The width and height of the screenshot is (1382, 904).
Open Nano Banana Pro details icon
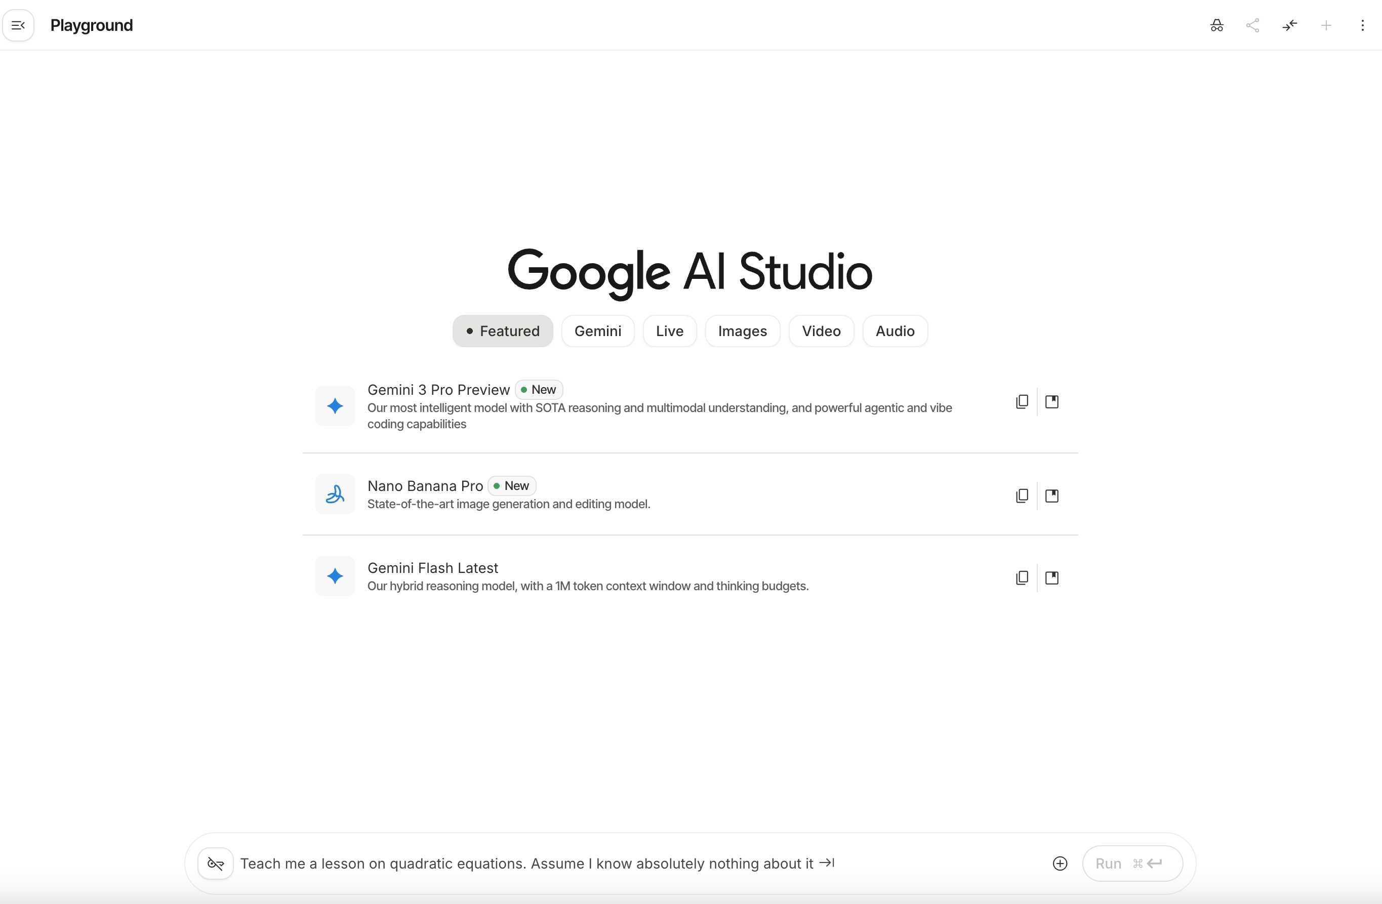coord(1051,495)
